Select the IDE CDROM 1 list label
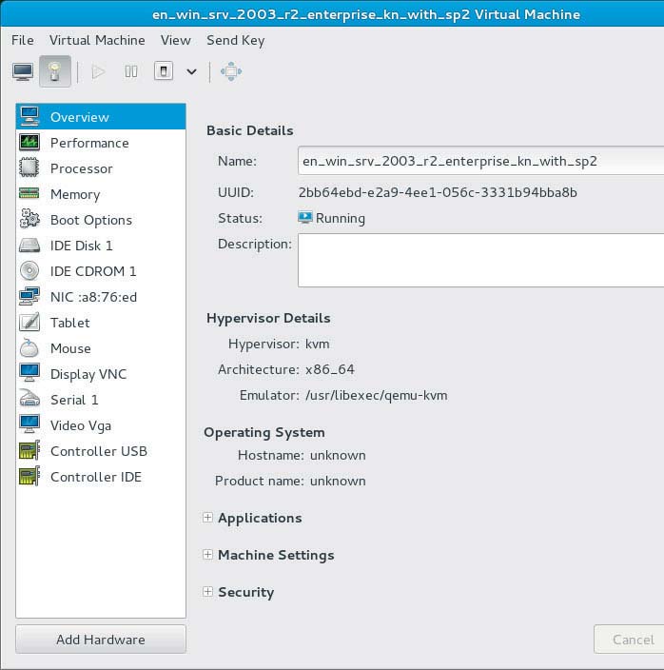664x670 pixels. coord(93,271)
